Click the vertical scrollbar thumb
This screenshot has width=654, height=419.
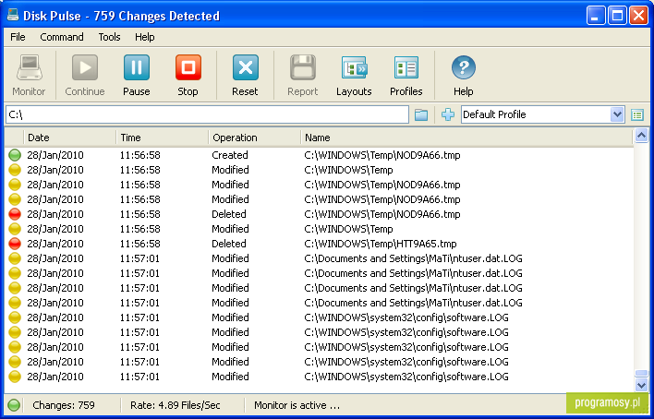(641, 374)
